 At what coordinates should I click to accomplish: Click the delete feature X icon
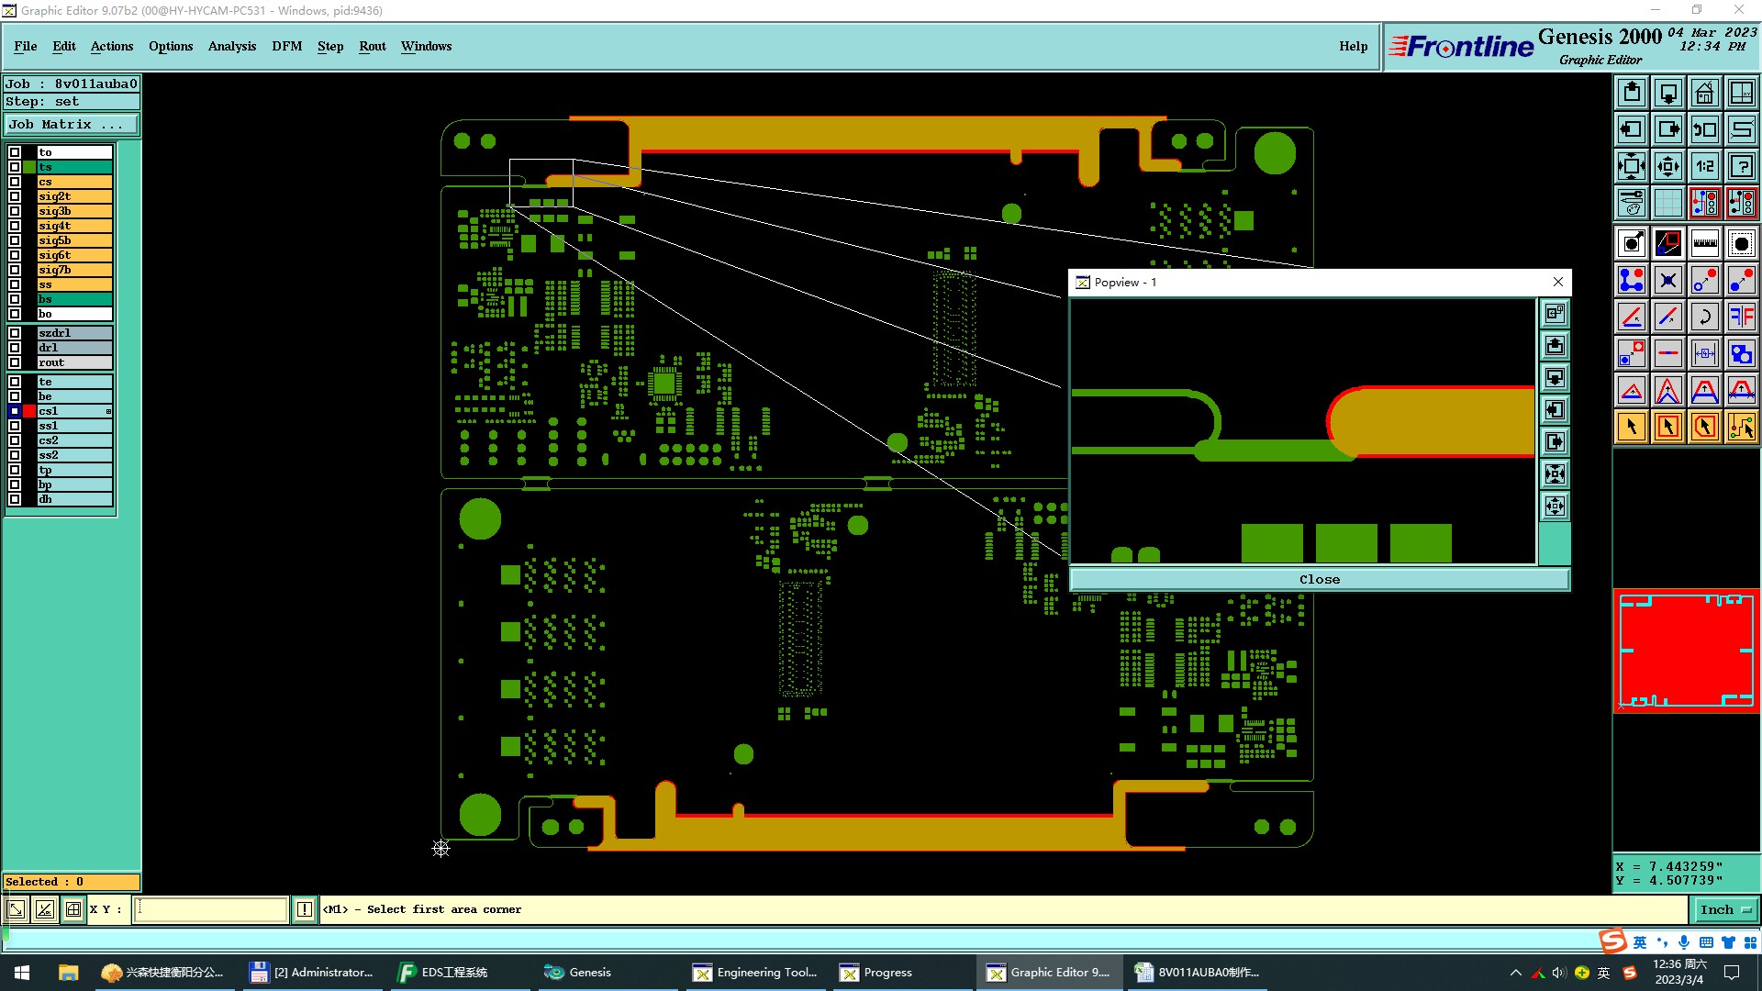point(1667,280)
